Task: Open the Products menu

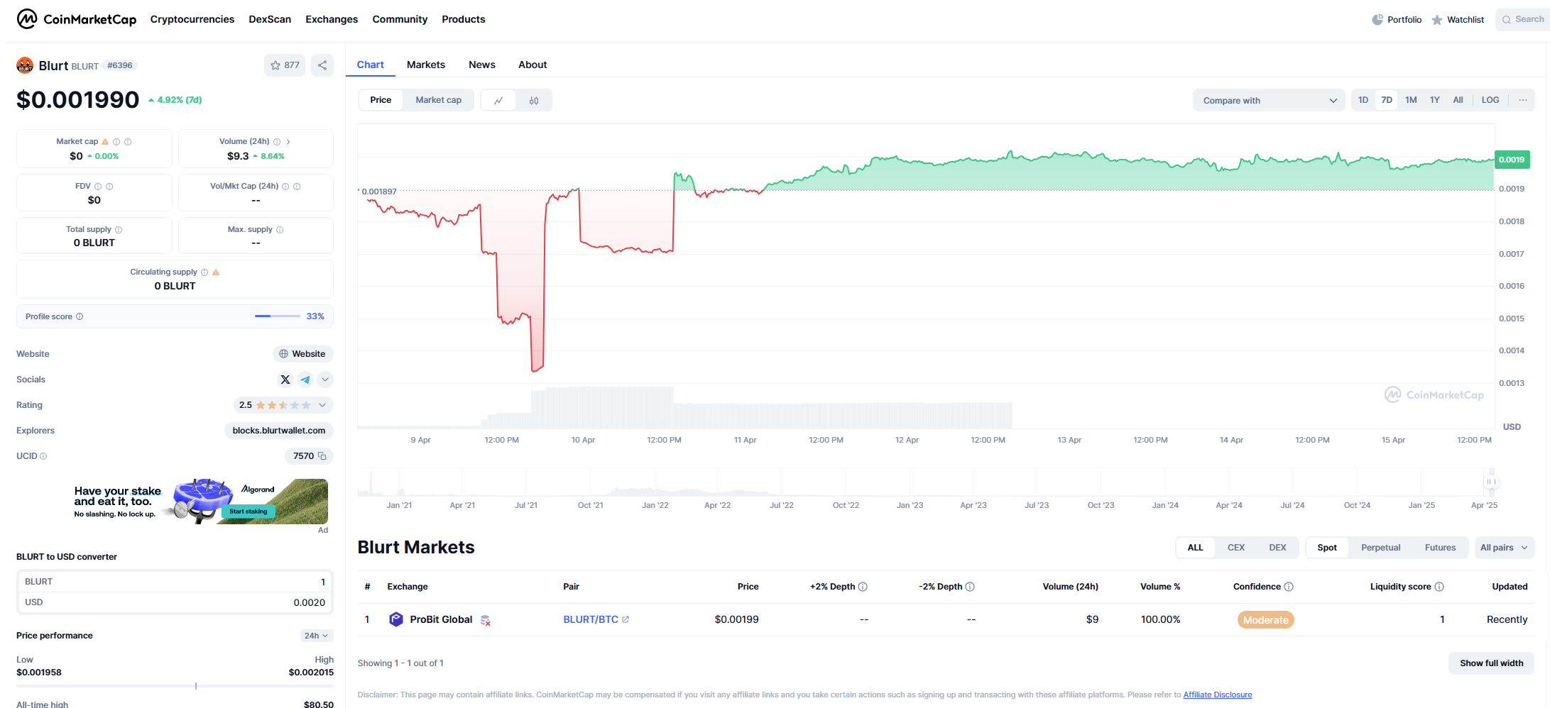Action: tap(464, 19)
